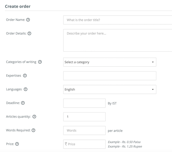View Languages help icon info
Viewport: 172px width, 152px height.
25,89
